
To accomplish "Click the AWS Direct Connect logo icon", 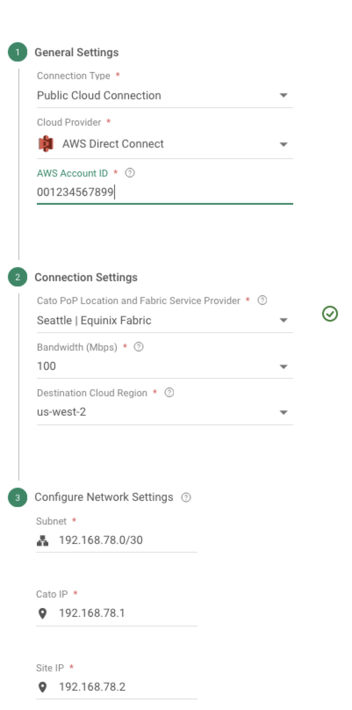I will 46,144.
